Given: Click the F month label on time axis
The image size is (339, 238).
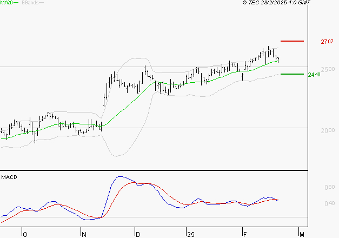Looking at the screenshot, I should tap(245, 235).
